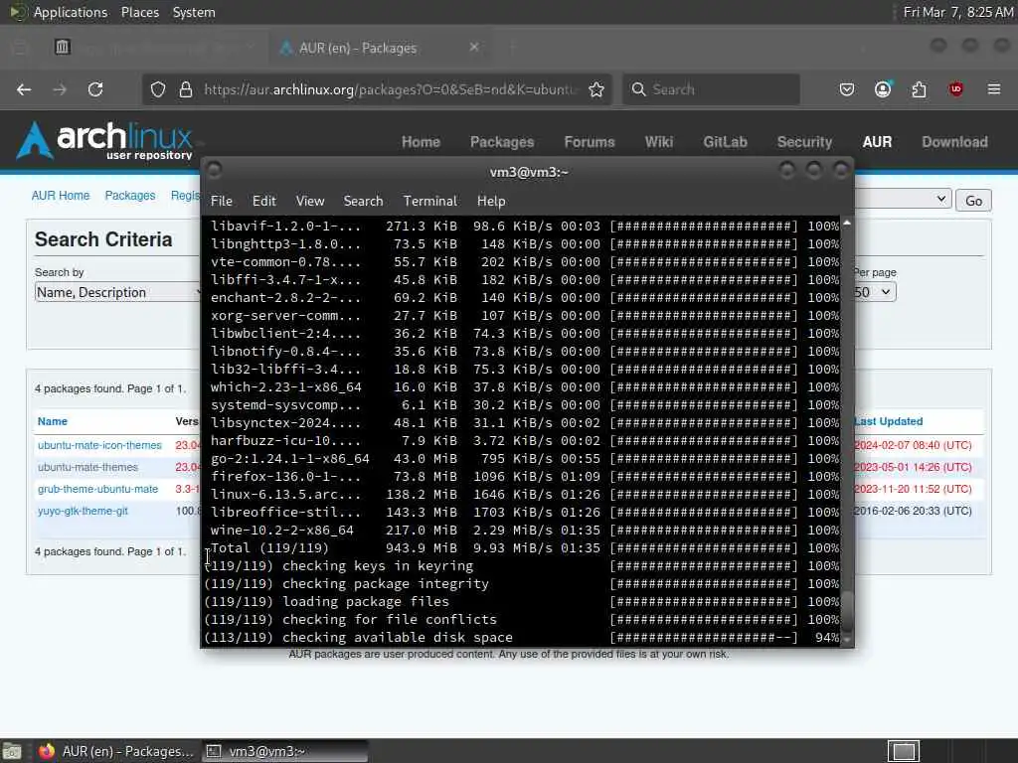Open the terminal View menu
This screenshot has width=1018, height=763.
(310, 201)
